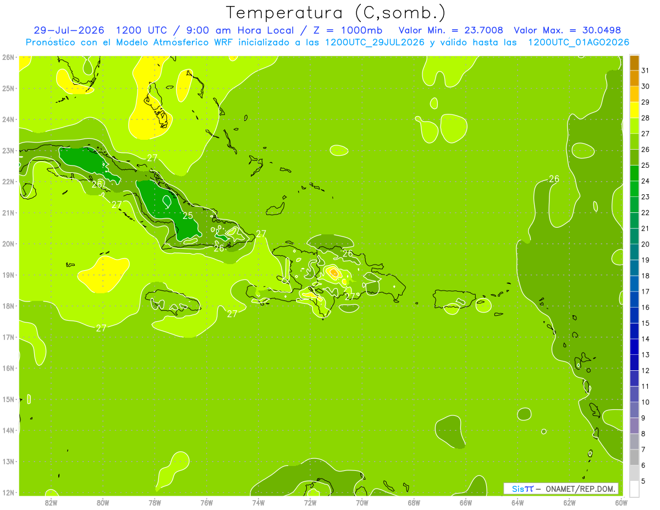Click the "Valor Max. = 30.0498" text

click(568, 30)
